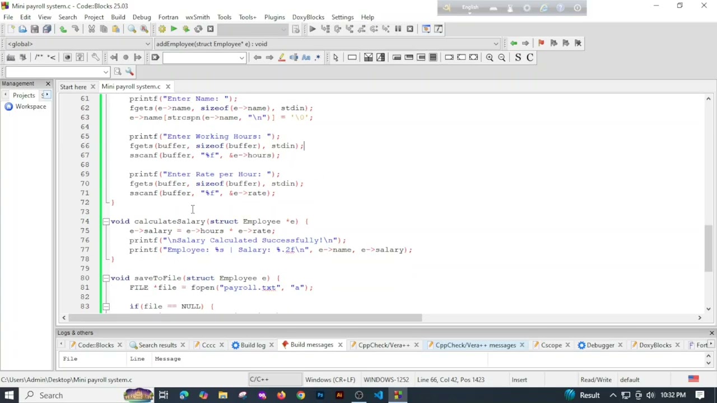Image resolution: width=717 pixels, height=403 pixels.
Task: Click the Toggle source S icon
Action: point(518,57)
